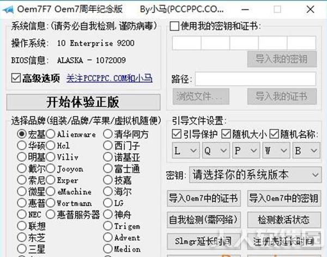This screenshot has height=257, width=327.
Task: Open the P boot file letter dropdown
Action: [246, 150]
